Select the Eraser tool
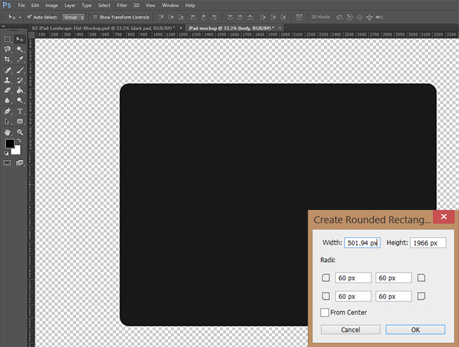The width and height of the screenshot is (459, 347). [8, 90]
